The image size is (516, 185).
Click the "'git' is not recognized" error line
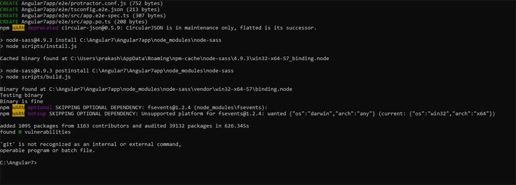click(91, 144)
